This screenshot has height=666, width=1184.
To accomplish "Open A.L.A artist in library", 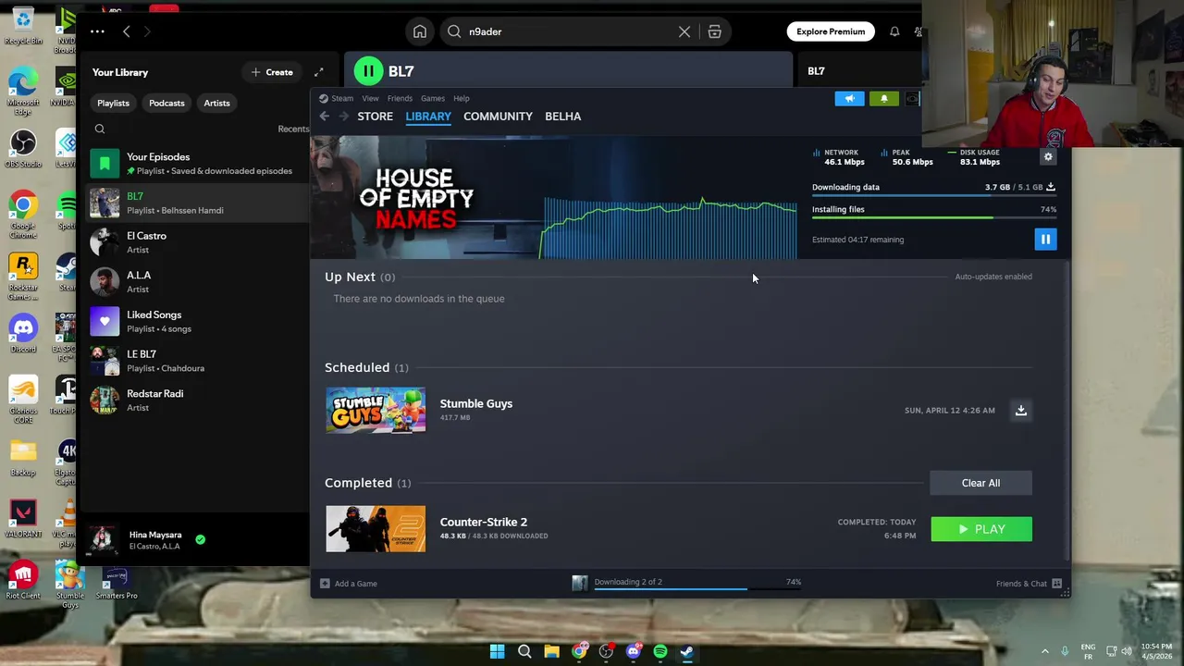I will [x=198, y=282].
